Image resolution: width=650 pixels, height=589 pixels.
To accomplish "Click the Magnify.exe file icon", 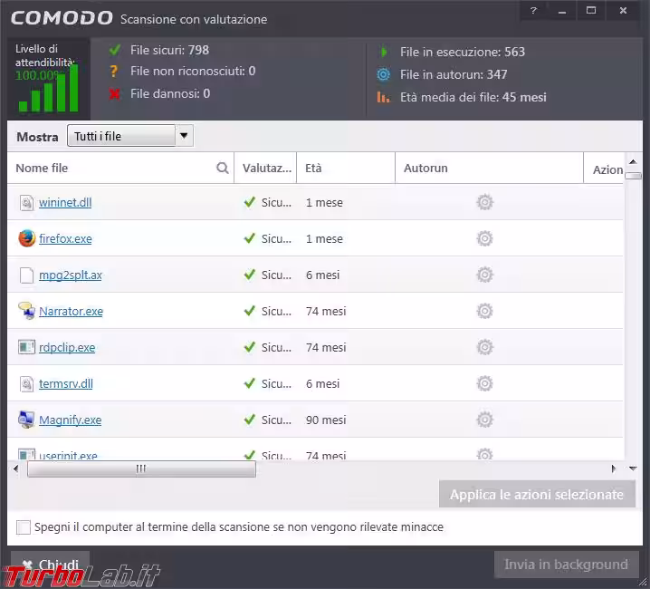I will 26,420.
